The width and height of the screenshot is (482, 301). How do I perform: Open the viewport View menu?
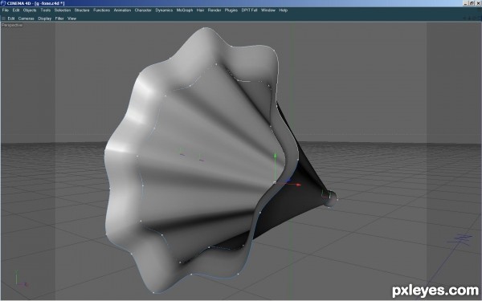(71, 18)
